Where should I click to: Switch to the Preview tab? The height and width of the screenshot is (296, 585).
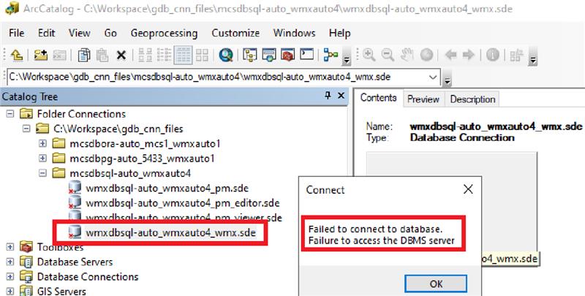[x=423, y=99]
